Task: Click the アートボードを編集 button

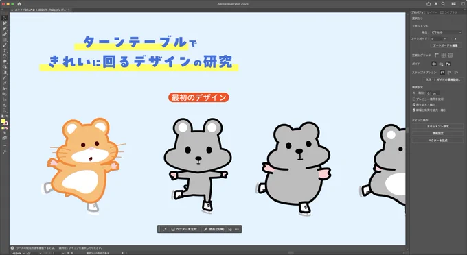Action: pyautogui.click(x=446, y=45)
